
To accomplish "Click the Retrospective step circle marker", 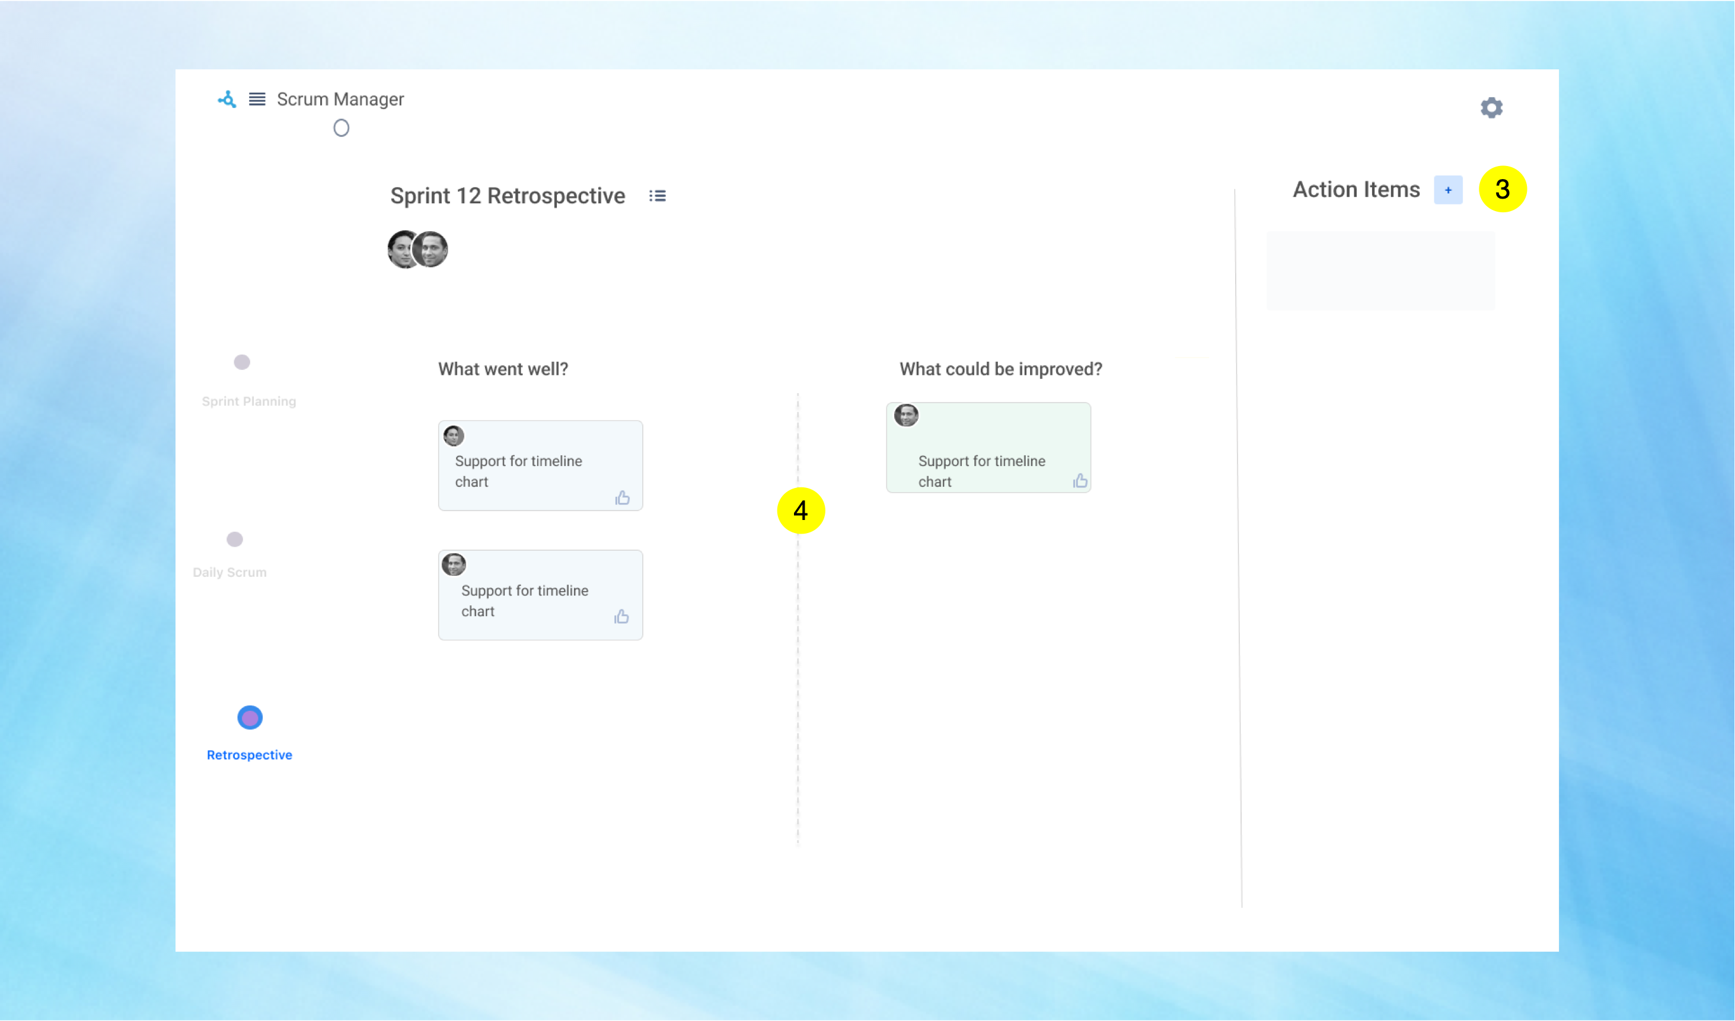I will coord(250,718).
